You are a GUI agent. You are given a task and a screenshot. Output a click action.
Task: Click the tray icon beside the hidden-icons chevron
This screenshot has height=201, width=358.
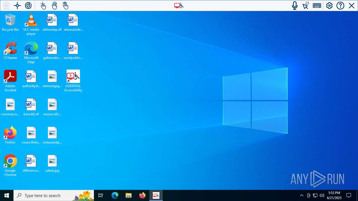point(308,195)
